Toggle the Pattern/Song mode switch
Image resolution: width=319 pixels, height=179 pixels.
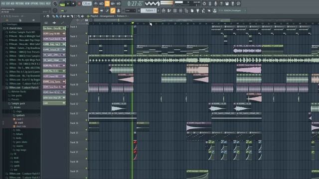coord(62,3)
